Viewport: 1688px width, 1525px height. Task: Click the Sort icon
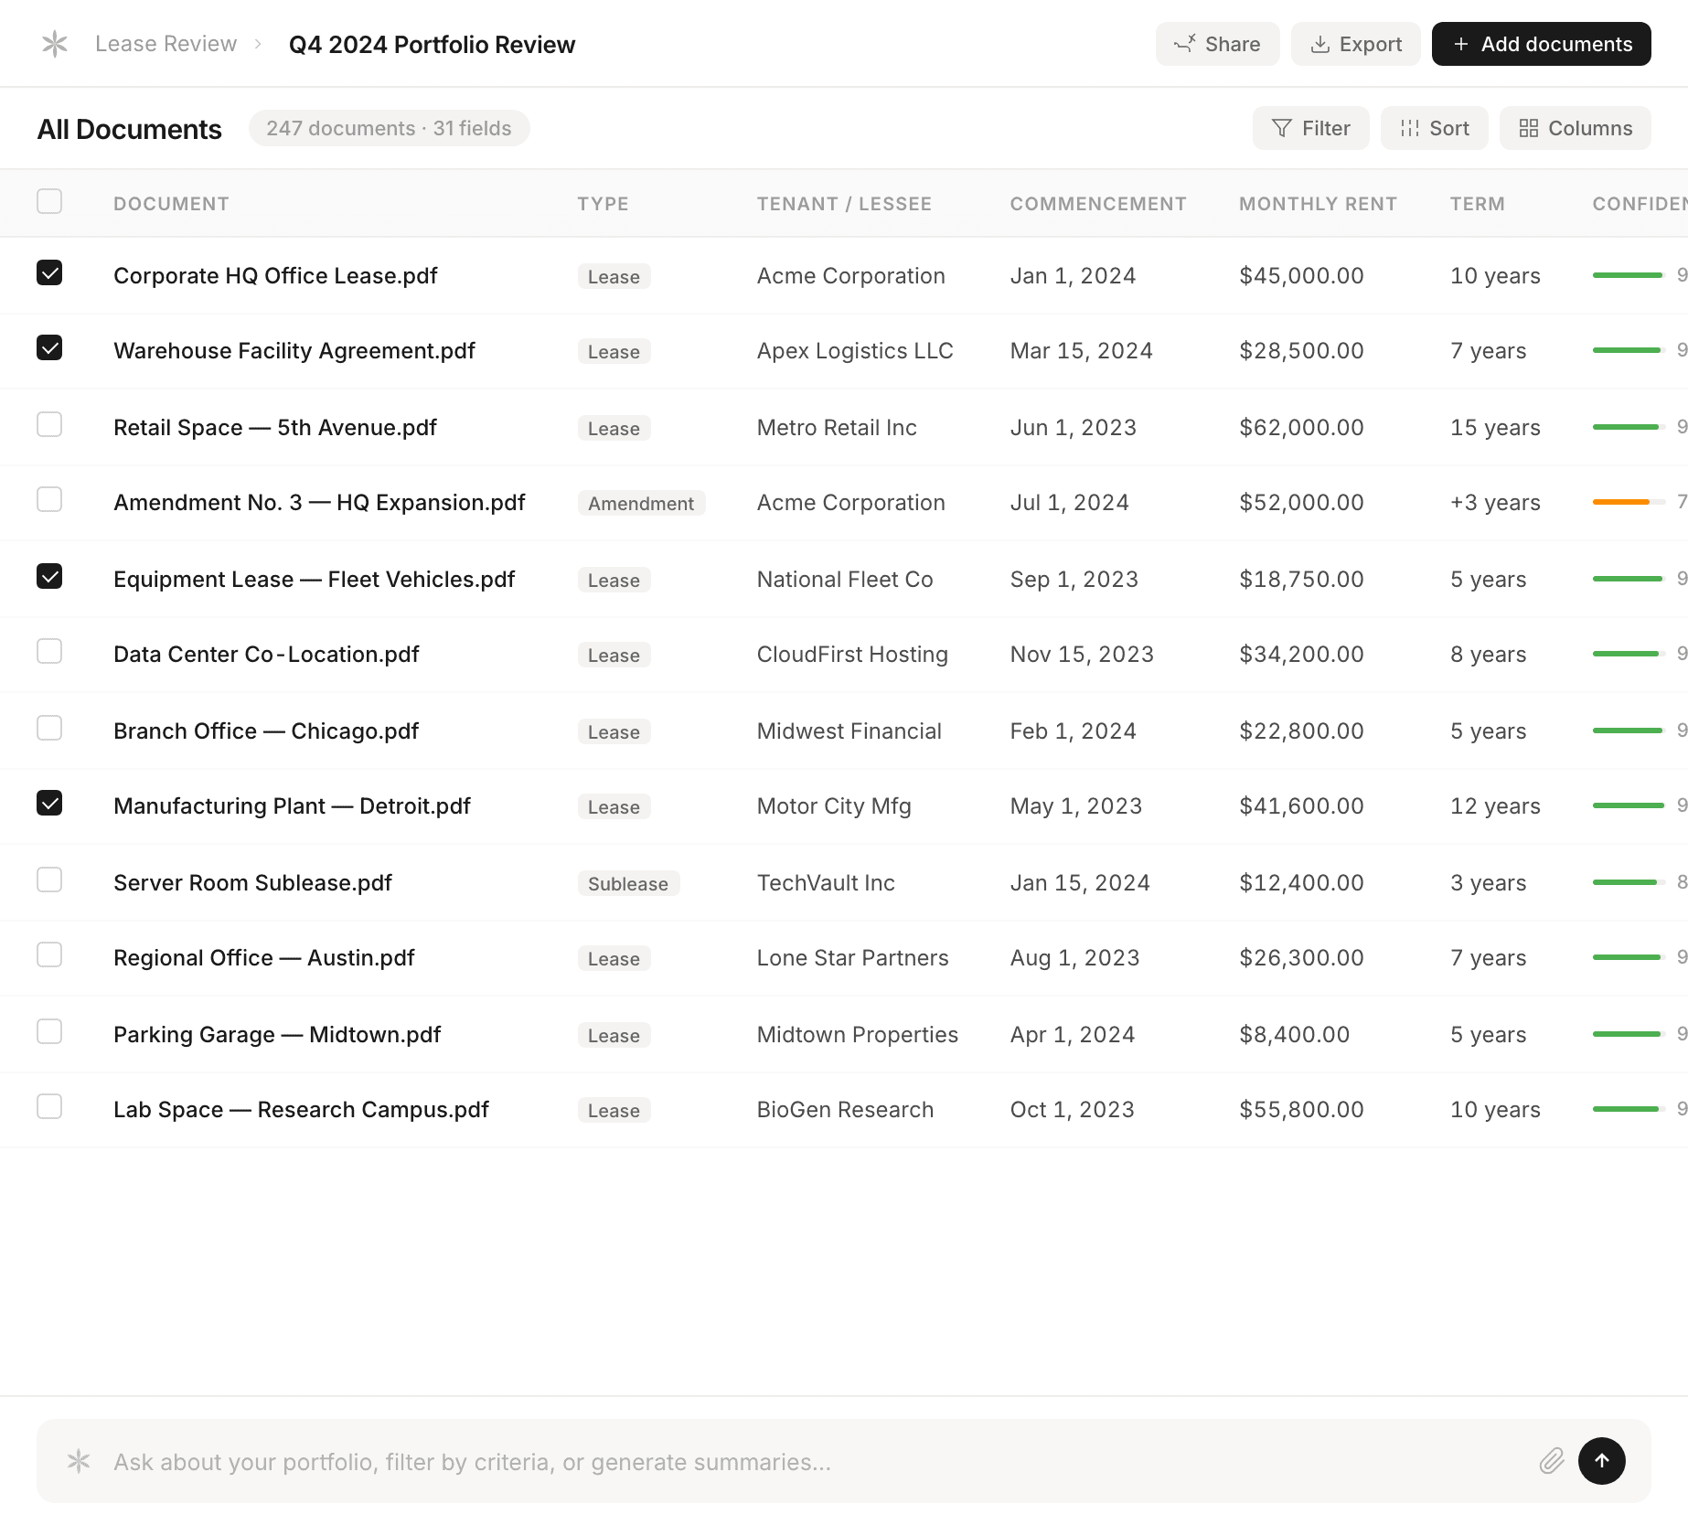point(1409,128)
